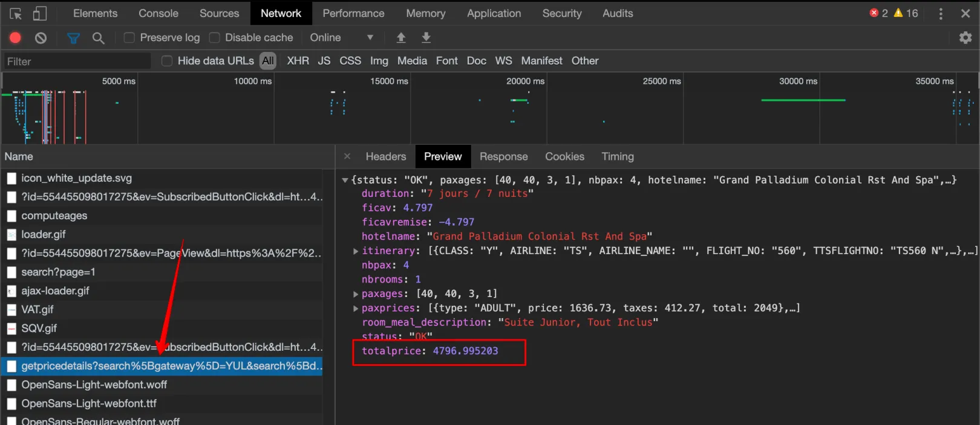Show the Response tab of request
Image resolution: width=980 pixels, height=425 pixels.
pos(503,156)
